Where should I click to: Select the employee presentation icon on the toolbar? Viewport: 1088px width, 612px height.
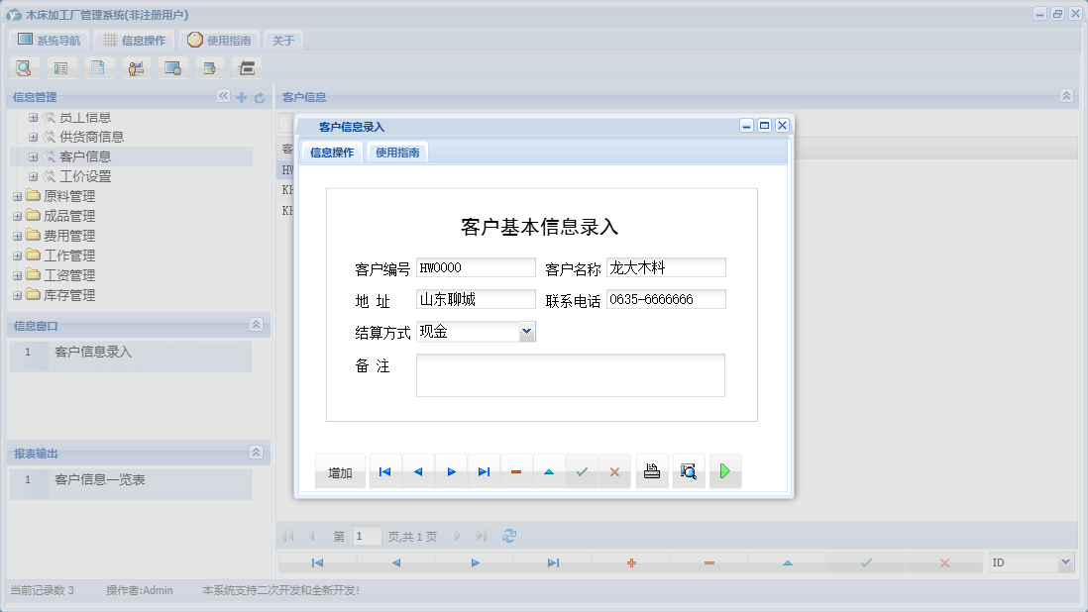click(136, 67)
